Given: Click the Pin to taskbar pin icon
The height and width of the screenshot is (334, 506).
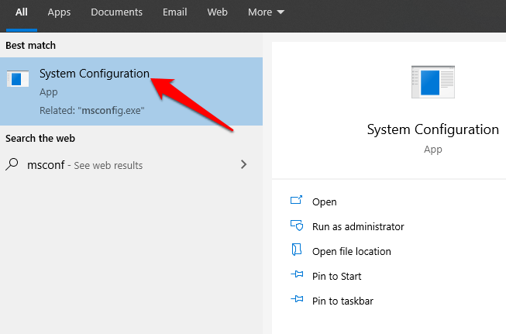Looking at the screenshot, I should 296,301.
